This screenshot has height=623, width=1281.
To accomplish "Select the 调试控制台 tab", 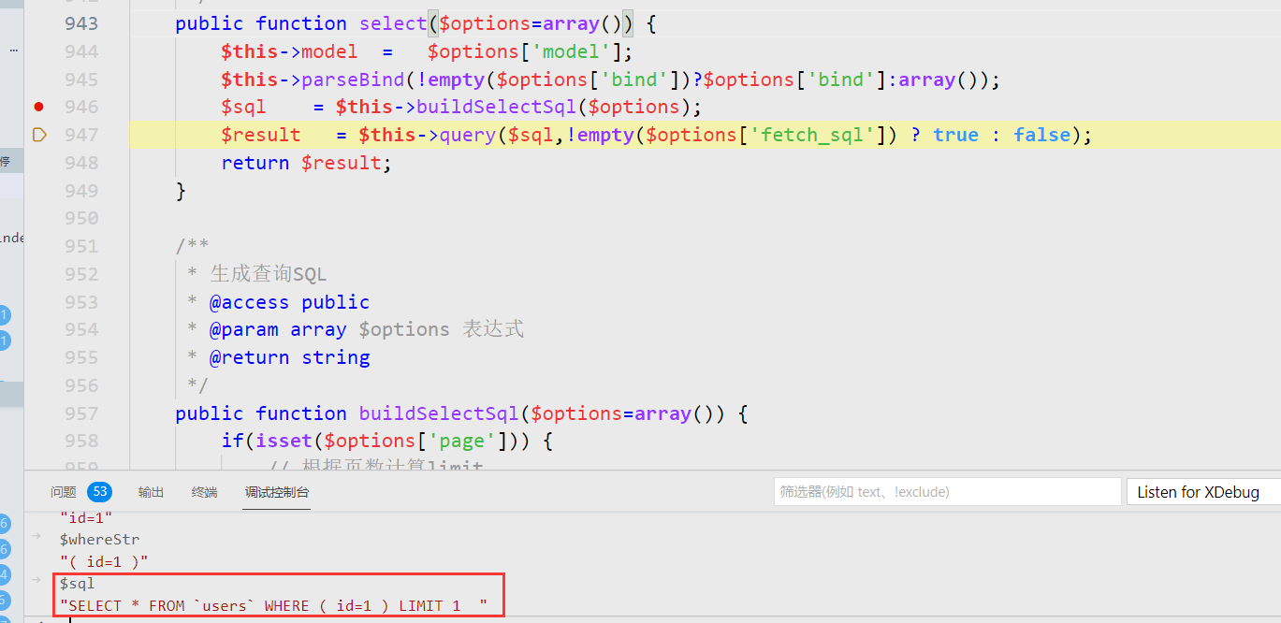I will [x=277, y=492].
